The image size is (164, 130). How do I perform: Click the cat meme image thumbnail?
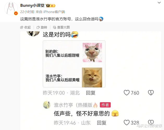point(74,64)
